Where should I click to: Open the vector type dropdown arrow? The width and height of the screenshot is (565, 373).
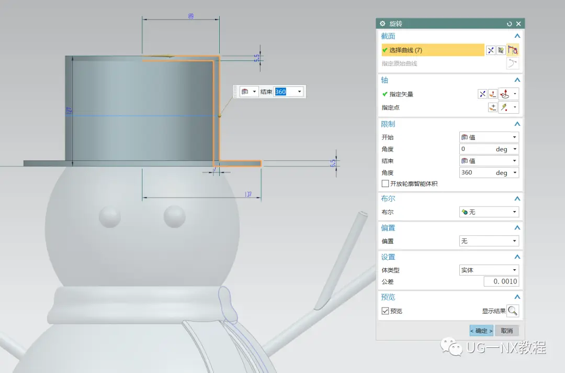click(515, 94)
